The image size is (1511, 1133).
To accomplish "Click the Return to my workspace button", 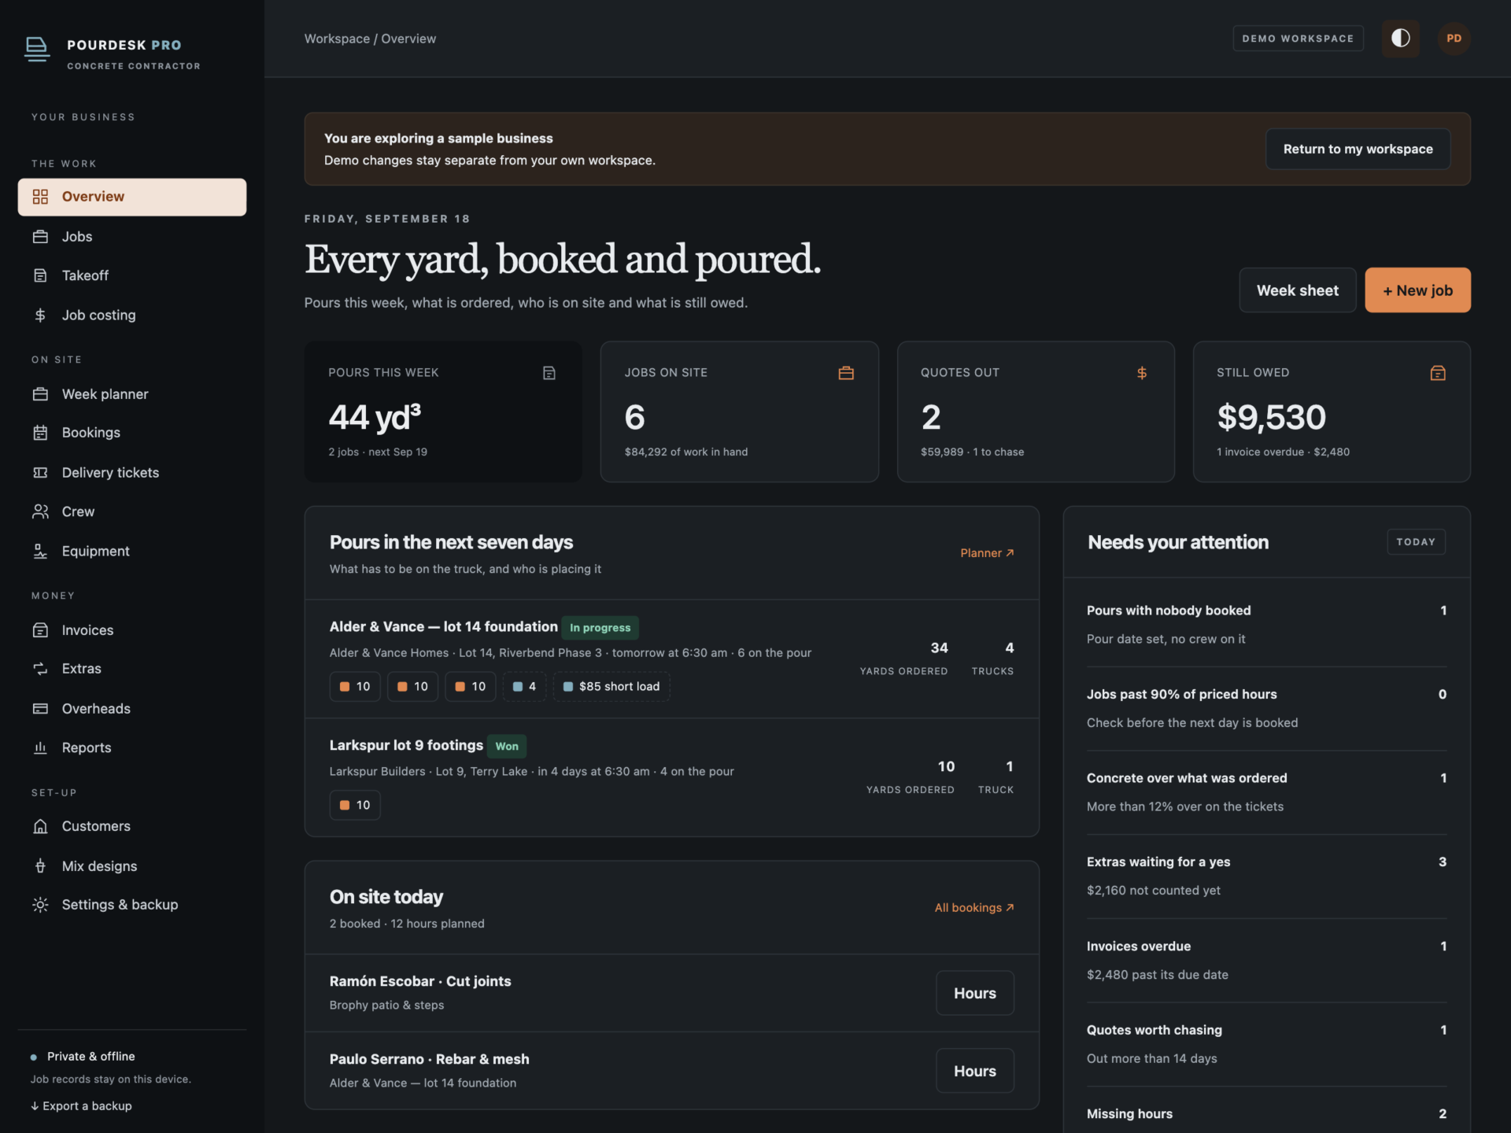I will point(1358,149).
